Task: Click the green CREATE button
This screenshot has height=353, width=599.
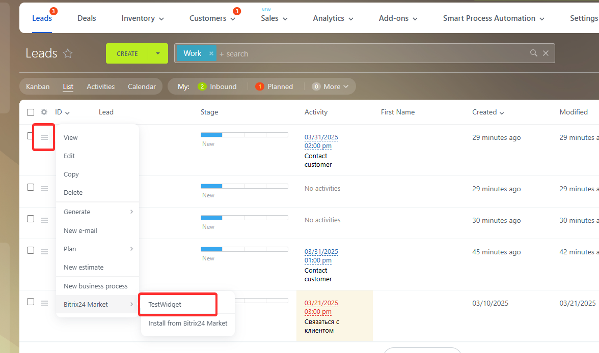Action: click(127, 53)
